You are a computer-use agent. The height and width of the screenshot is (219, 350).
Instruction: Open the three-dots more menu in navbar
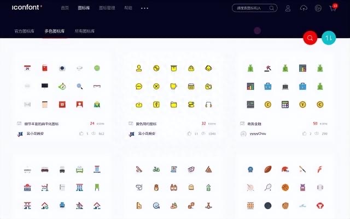144,8
